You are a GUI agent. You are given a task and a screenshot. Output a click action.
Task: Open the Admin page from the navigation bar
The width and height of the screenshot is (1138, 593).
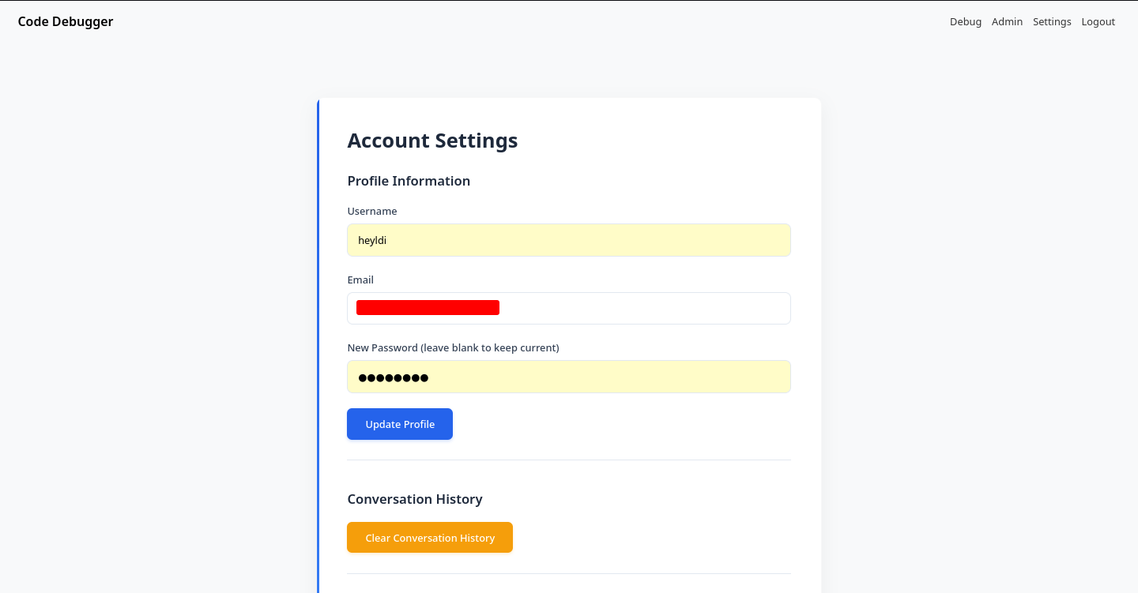point(1007,21)
